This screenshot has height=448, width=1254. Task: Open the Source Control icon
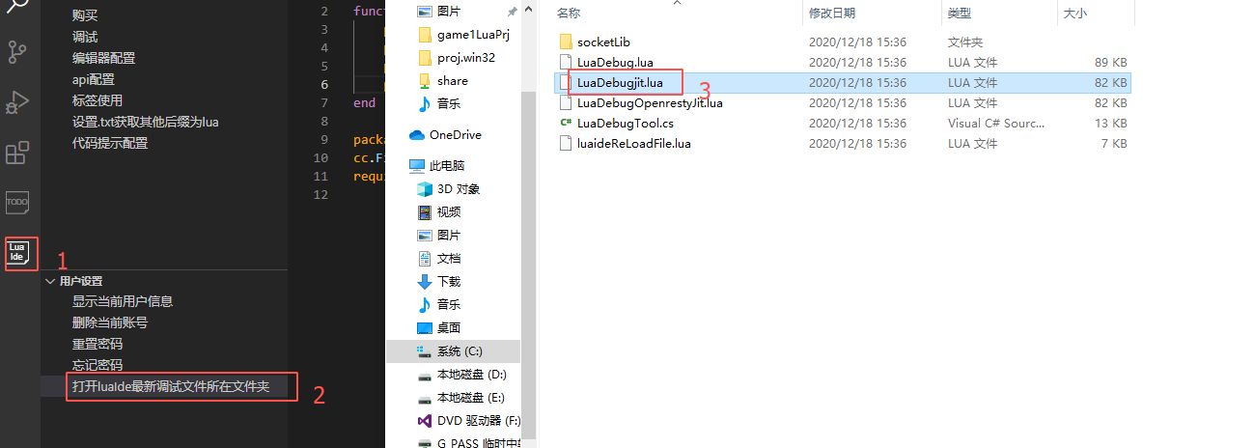(18, 52)
